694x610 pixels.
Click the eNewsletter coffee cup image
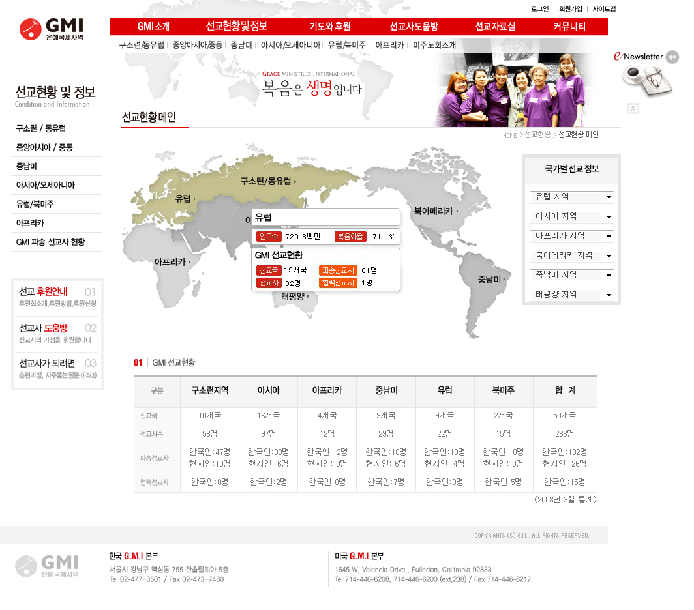pos(646,81)
